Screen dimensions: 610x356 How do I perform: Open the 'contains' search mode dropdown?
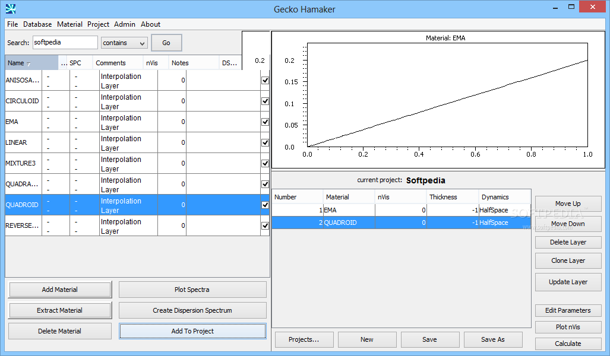124,43
